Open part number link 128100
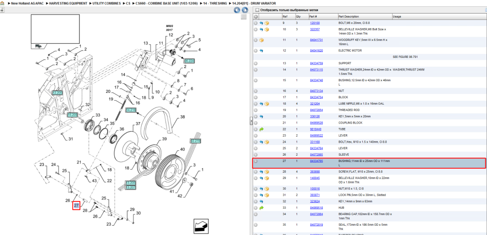The height and width of the screenshot is (235, 487). (315, 23)
